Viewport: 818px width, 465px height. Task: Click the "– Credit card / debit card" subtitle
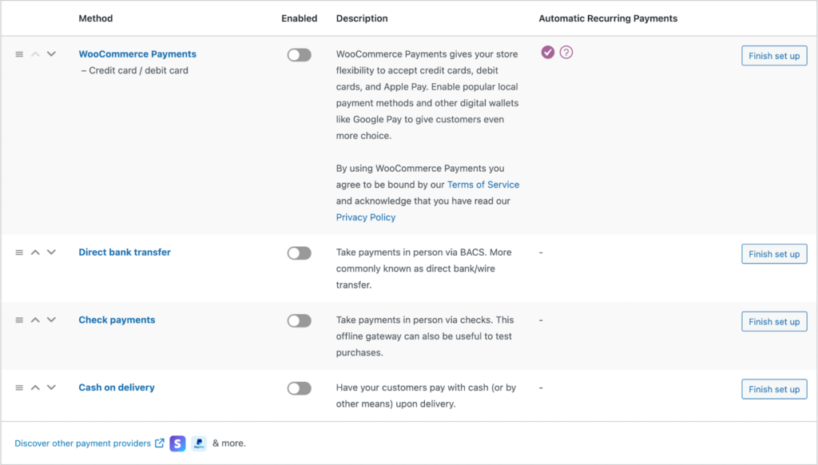pyautogui.click(x=134, y=70)
